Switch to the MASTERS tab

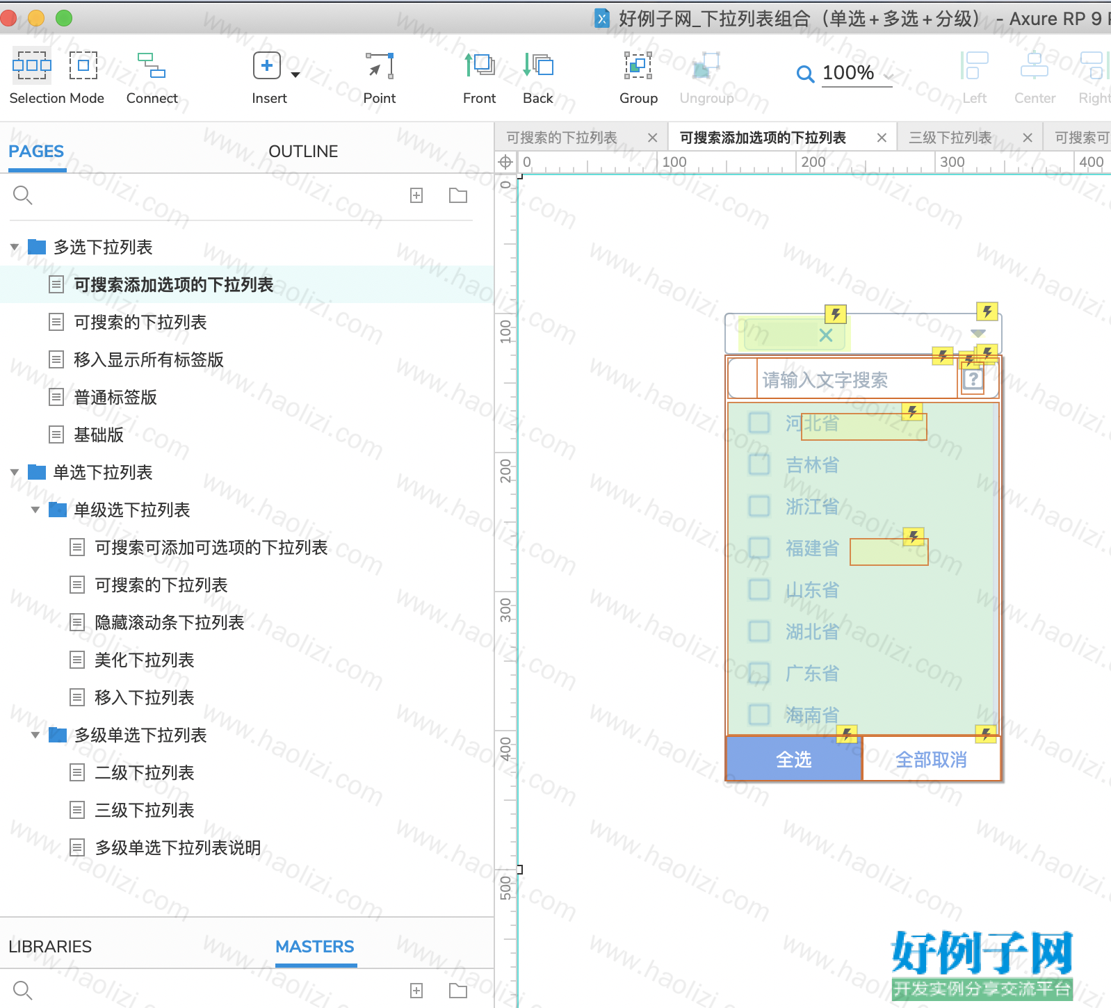[315, 947]
